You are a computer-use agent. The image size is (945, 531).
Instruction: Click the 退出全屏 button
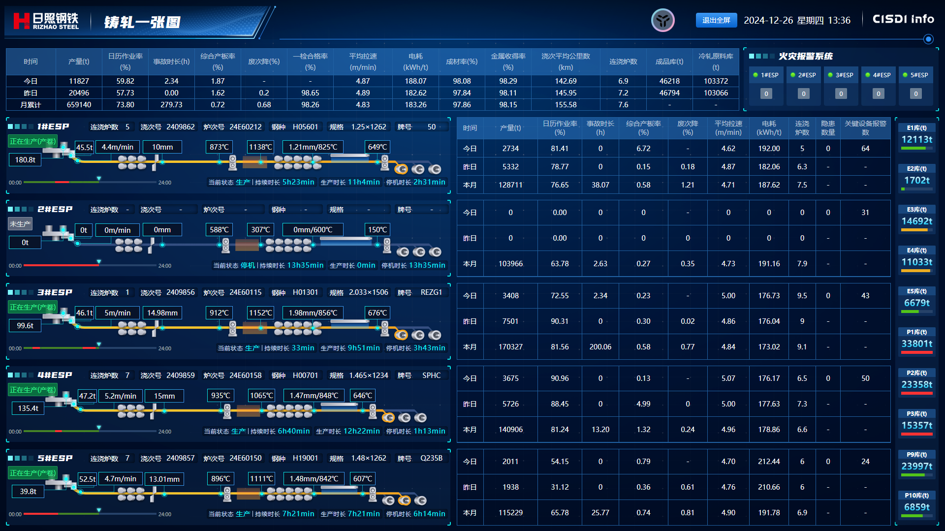pyautogui.click(x=716, y=20)
